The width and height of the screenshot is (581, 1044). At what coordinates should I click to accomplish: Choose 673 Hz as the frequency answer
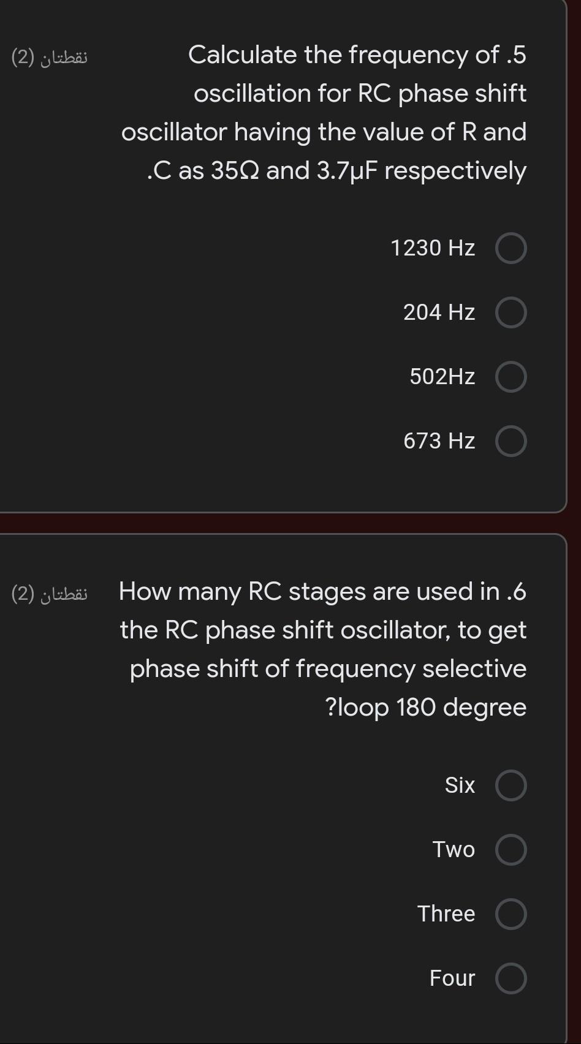click(511, 441)
